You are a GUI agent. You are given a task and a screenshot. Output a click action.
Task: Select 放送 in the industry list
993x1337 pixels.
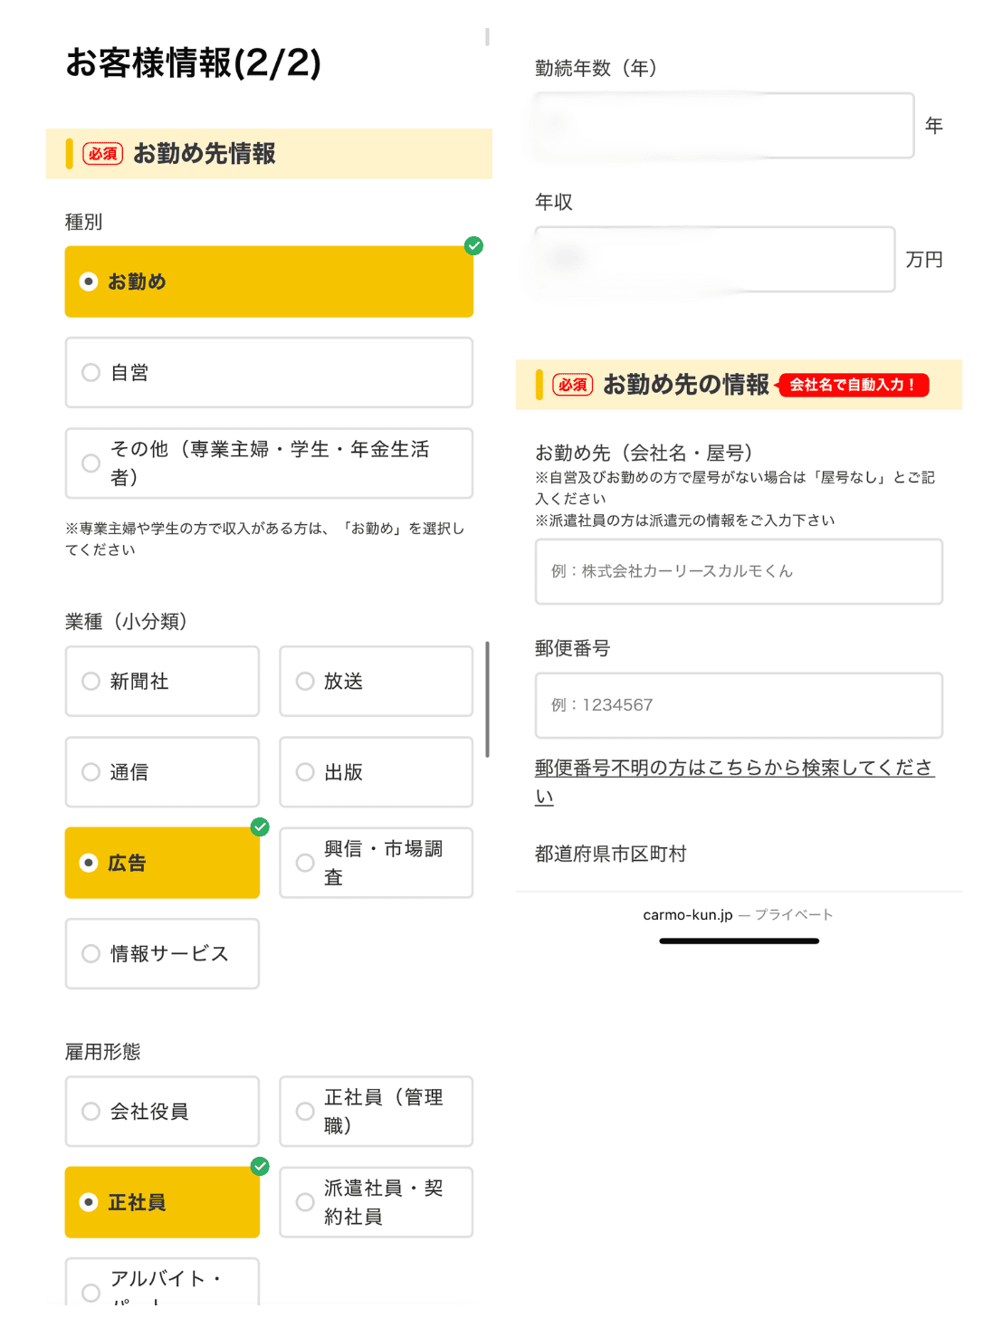376,681
